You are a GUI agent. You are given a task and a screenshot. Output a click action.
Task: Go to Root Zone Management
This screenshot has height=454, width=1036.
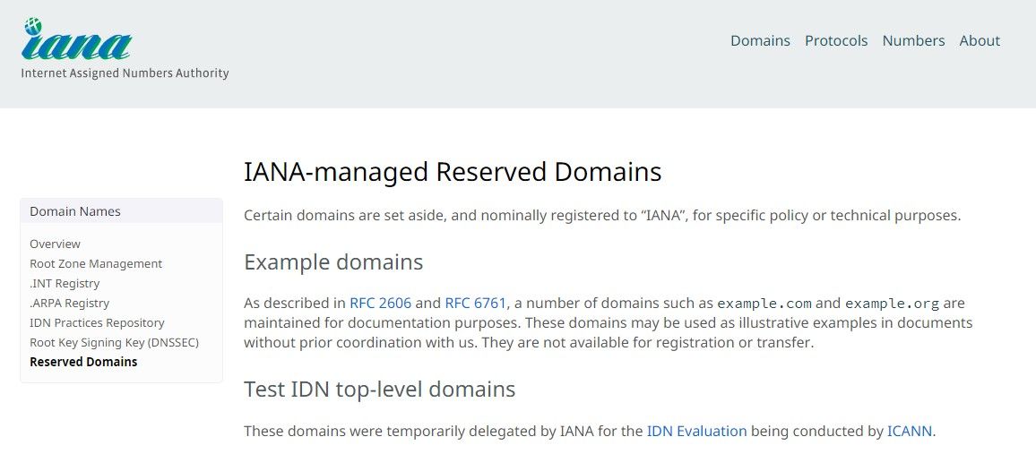pyautogui.click(x=96, y=263)
